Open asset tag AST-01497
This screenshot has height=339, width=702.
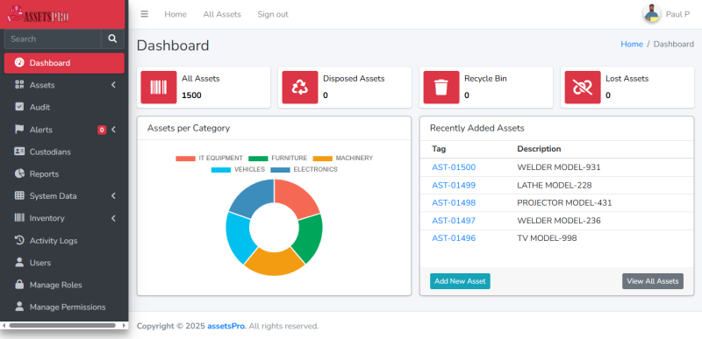(454, 221)
